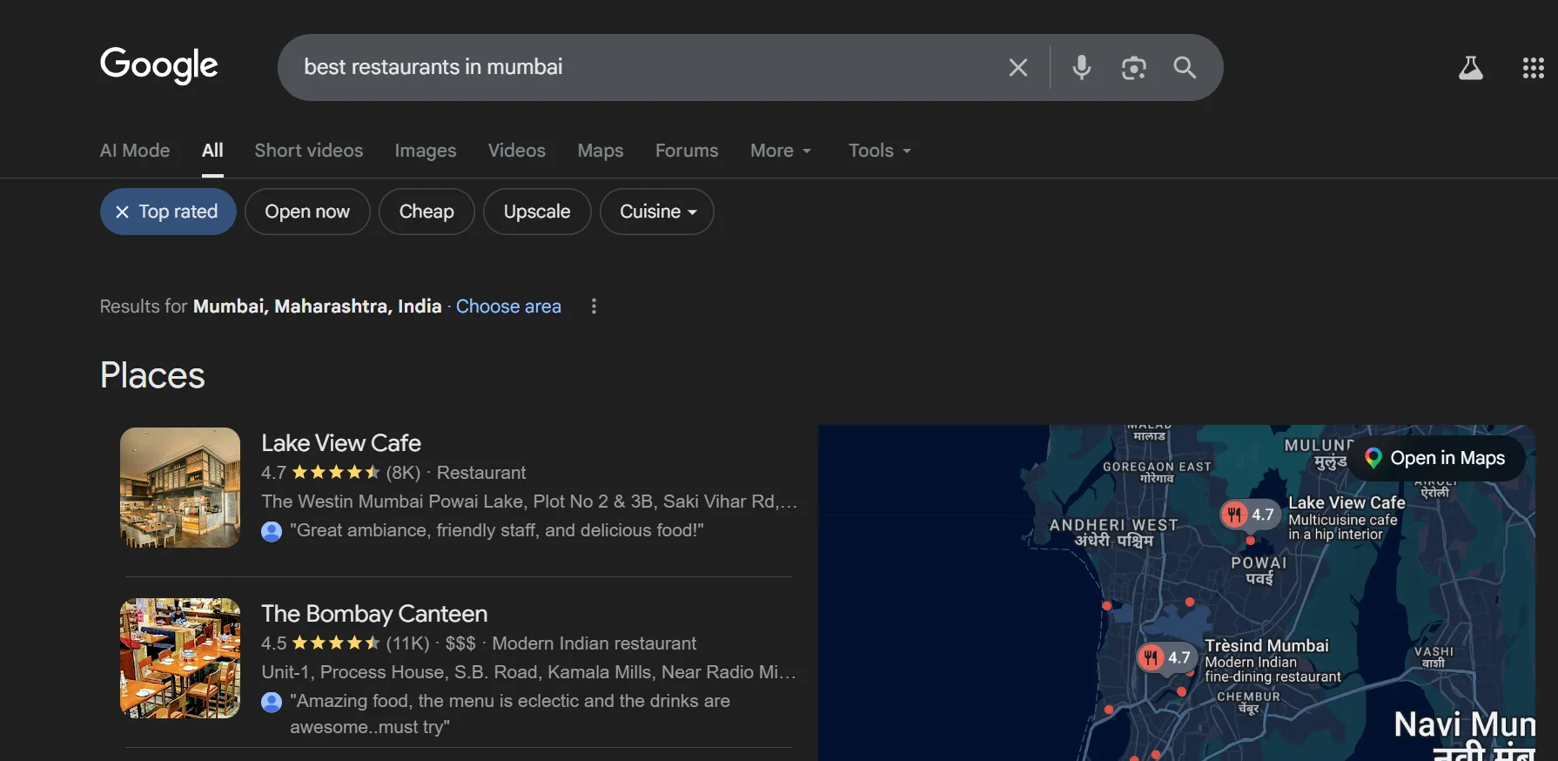Toggle the Upscale filter chip

pyautogui.click(x=537, y=212)
